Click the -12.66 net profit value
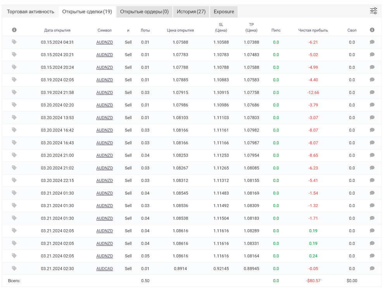This screenshot has height=290, width=383. 313,92
